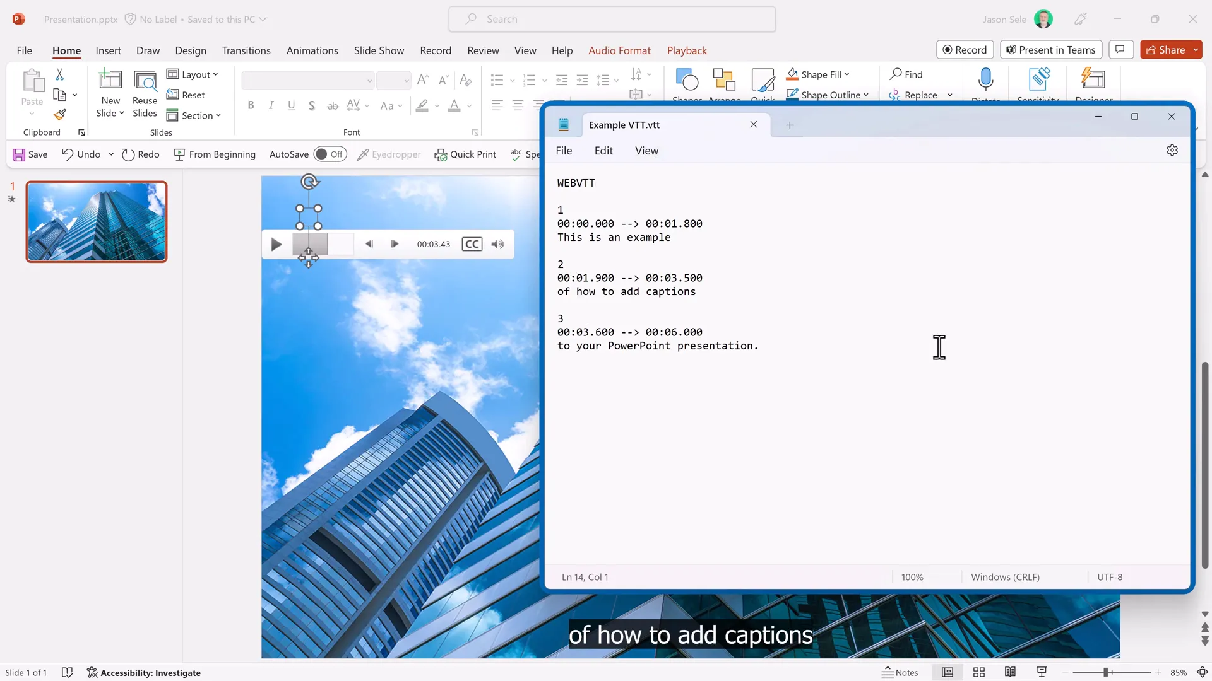Screen dimensions: 1212x681
Task: Start Slide Show from status bar icon
Action: point(1042,673)
